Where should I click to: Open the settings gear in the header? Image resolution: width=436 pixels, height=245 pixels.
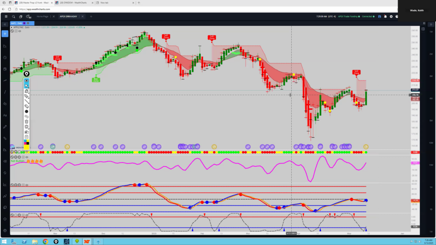(391, 17)
